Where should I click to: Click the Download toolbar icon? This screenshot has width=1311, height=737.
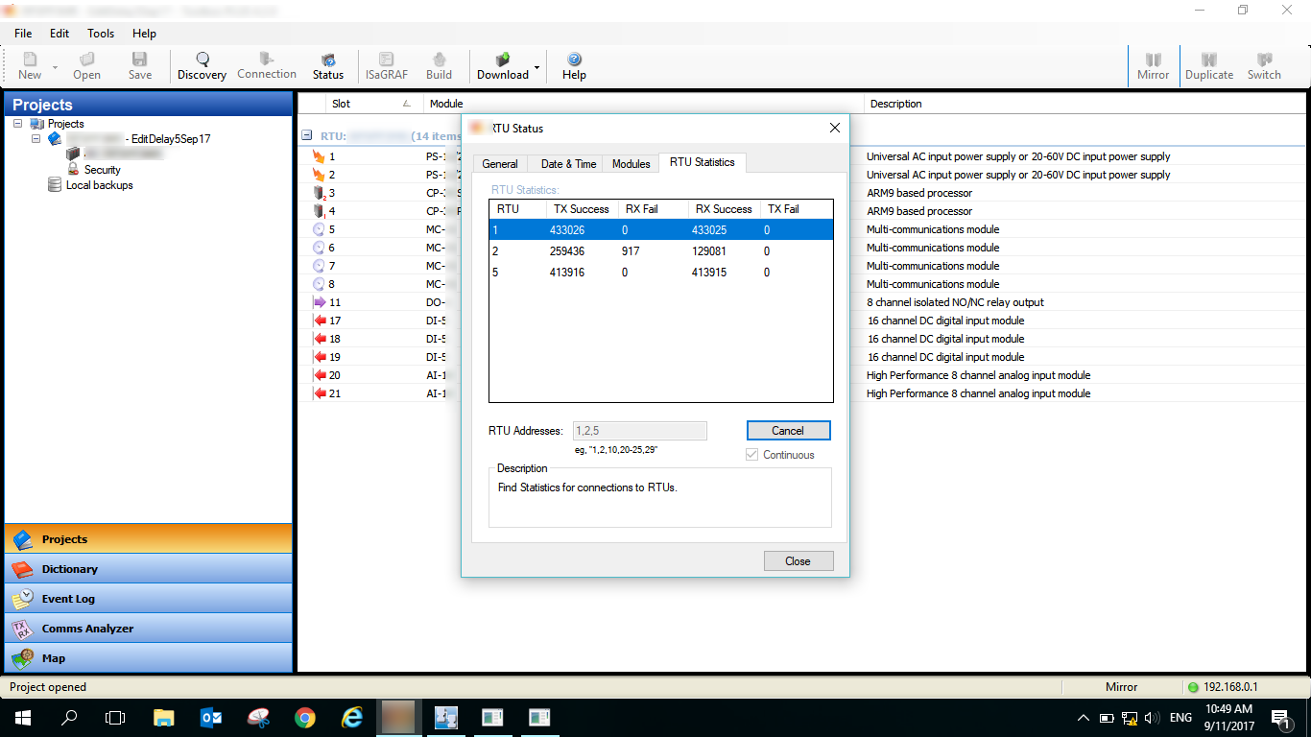pyautogui.click(x=503, y=66)
